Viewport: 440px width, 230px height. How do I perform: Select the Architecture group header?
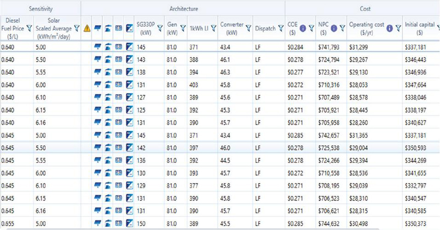184,9
